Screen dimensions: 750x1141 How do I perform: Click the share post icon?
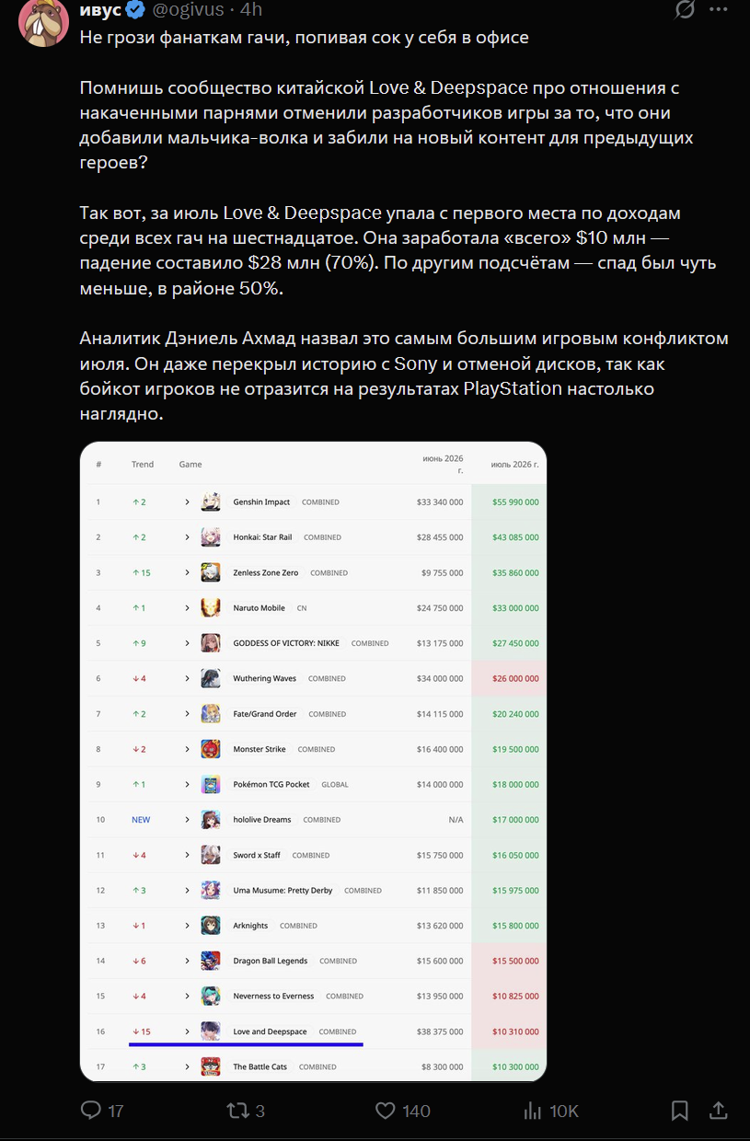pos(719,1110)
